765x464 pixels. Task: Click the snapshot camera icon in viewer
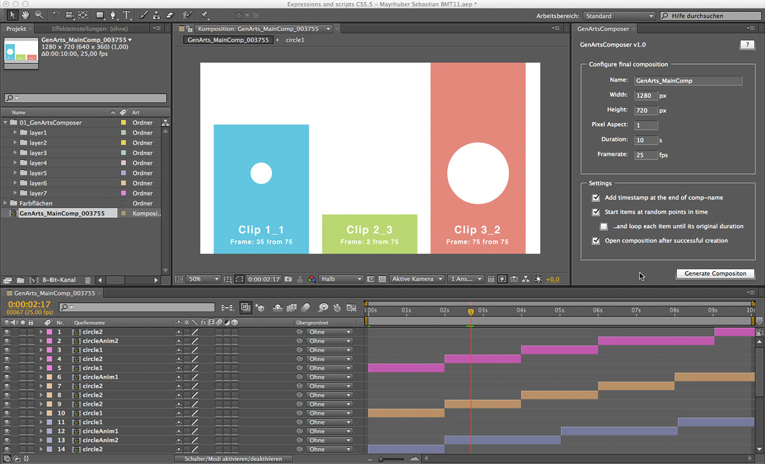[288, 279]
